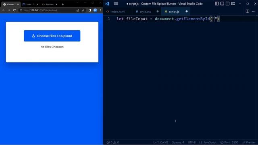Open editor More Actions ellipsis
Viewport: 258px width, 145px height.
point(254,11)
